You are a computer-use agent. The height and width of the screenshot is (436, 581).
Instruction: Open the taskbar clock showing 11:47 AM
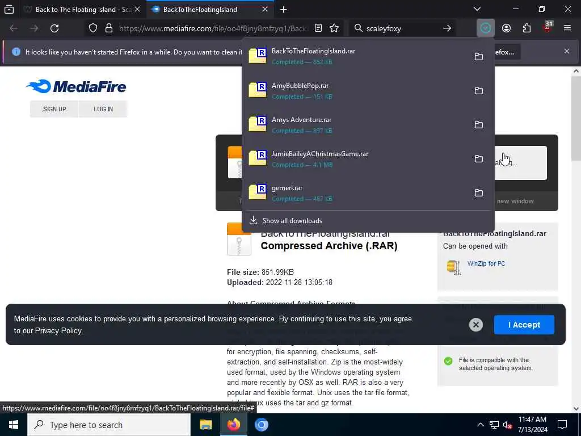tap(532, 425)
